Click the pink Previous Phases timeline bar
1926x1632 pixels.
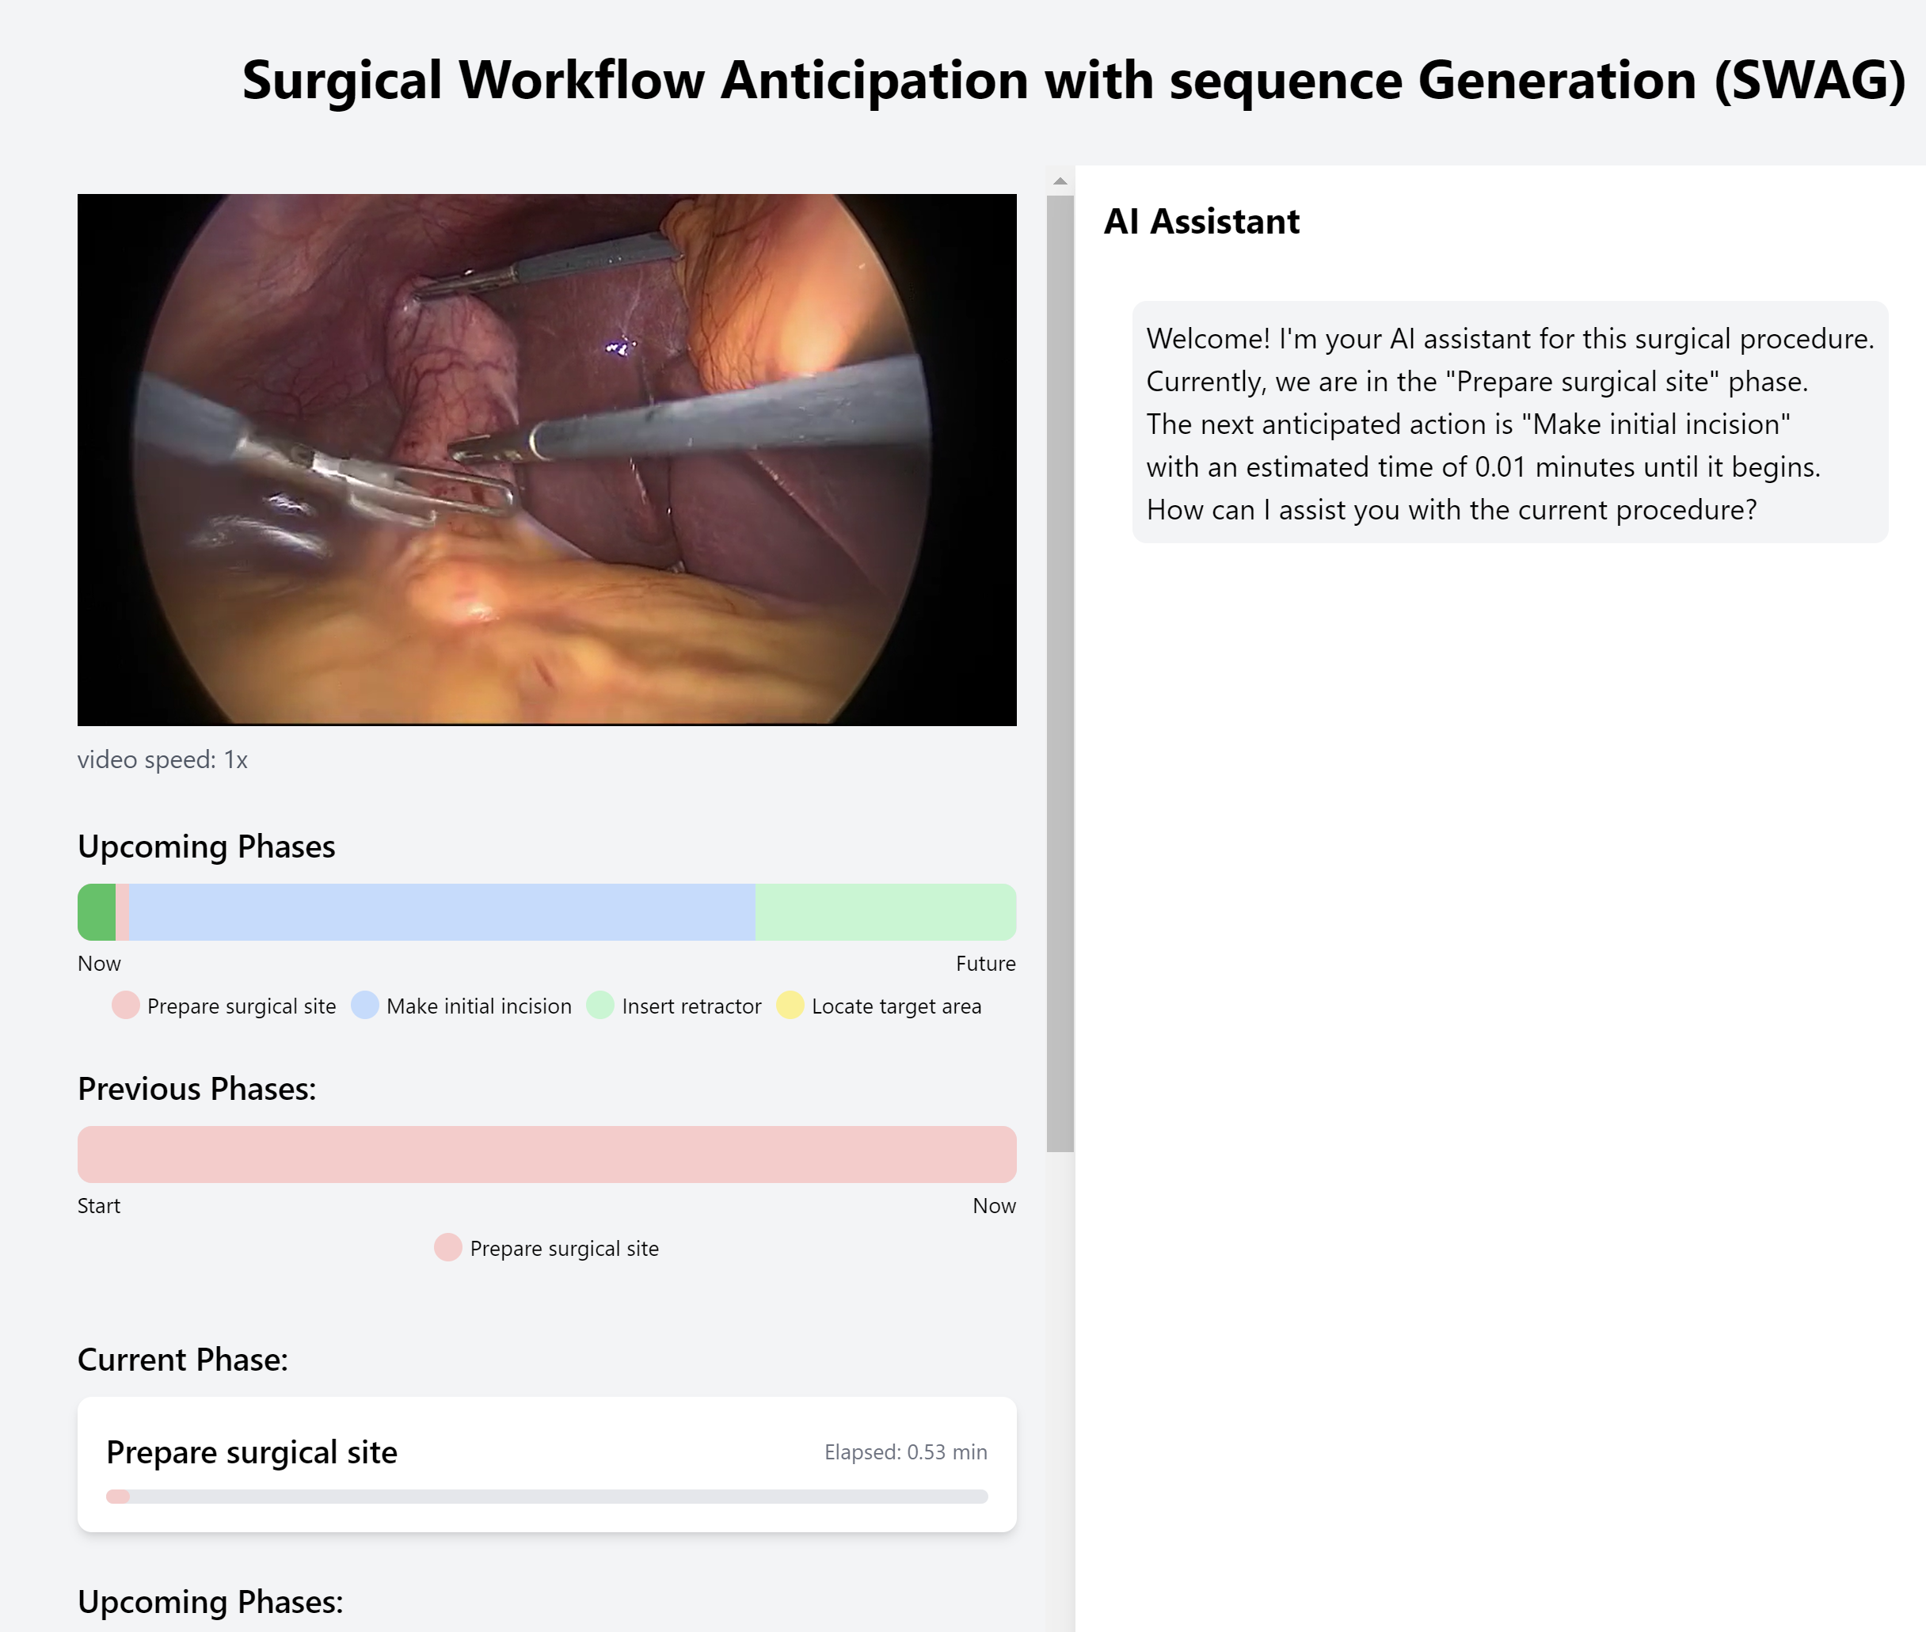click(x=546, y=1154)
